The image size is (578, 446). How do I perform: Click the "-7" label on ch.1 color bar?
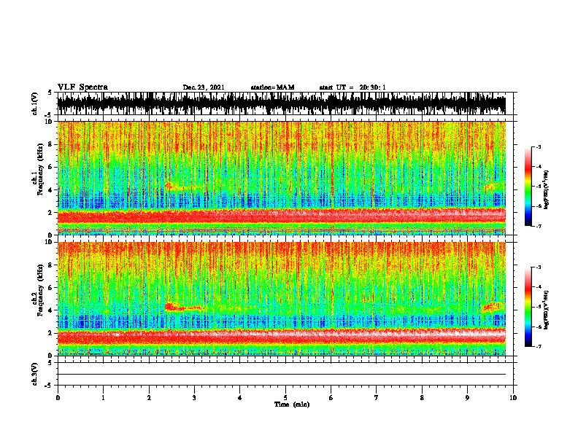[x=539, y=226]
